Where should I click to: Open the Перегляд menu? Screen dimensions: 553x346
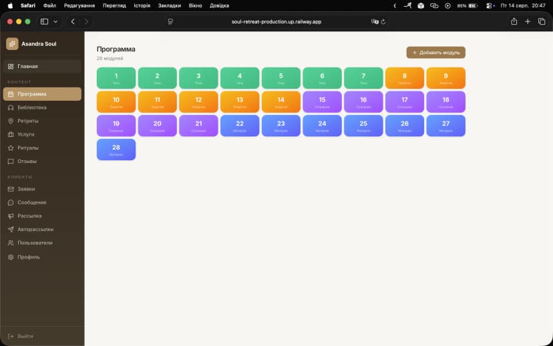(x=114, y=5)
